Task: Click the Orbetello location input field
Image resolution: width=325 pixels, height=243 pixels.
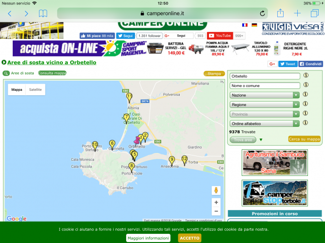Action: (265, 76)
